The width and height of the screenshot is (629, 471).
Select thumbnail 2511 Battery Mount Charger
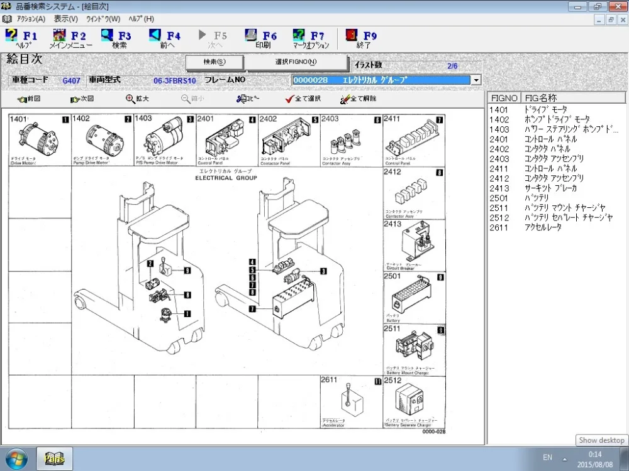pyautogui.click(x=414, y=350)
